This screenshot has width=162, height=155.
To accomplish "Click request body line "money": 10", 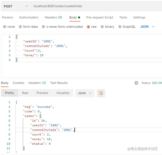I will tap(33, 55).
